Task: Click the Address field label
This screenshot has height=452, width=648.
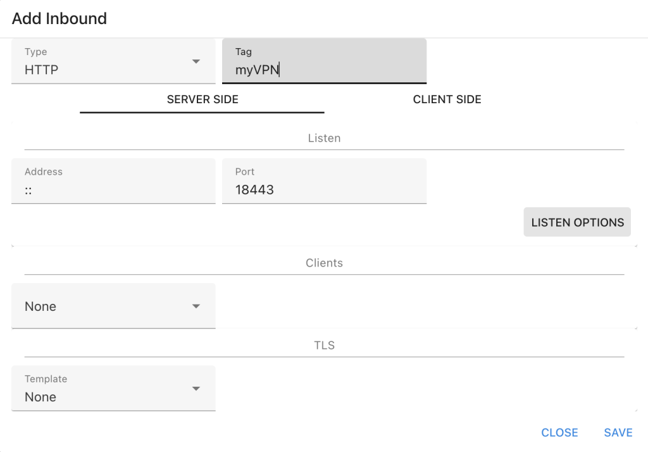Action: pyautogui.click(x=44, y=172)
